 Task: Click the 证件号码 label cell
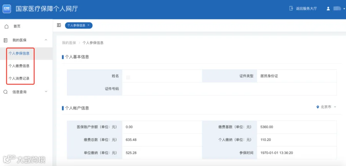point(95,89)
